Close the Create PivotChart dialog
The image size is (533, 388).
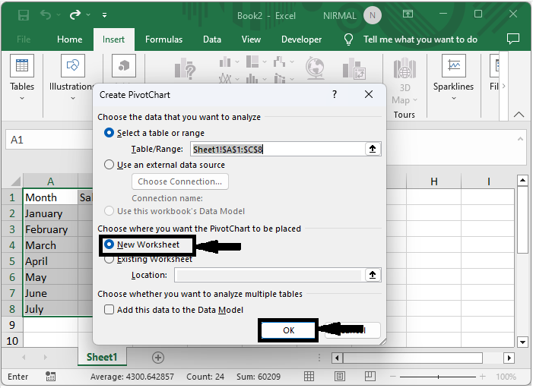369,94
